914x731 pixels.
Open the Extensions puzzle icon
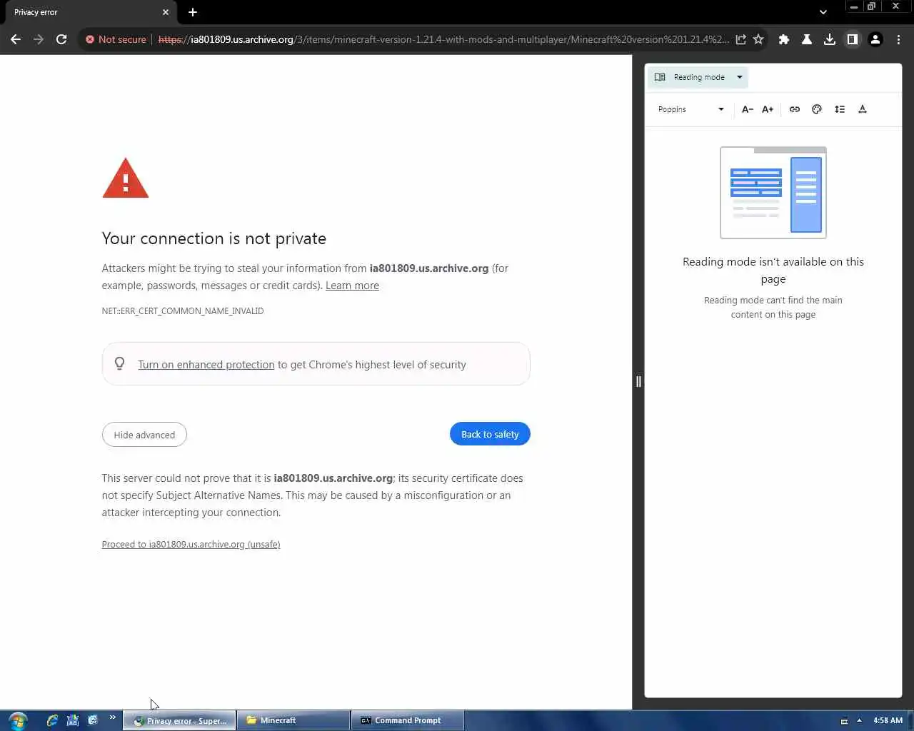click(784, 39)
